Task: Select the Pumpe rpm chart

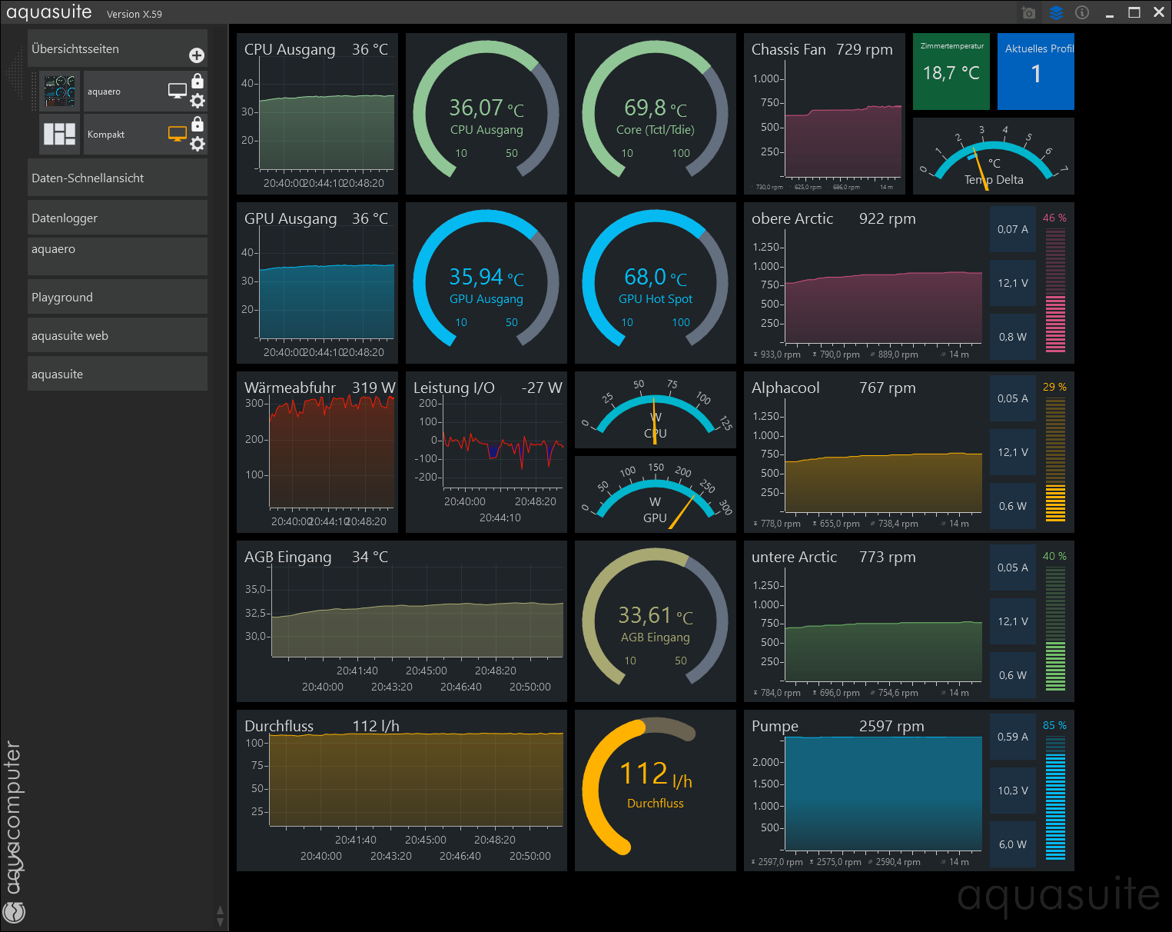Action: 865,791
